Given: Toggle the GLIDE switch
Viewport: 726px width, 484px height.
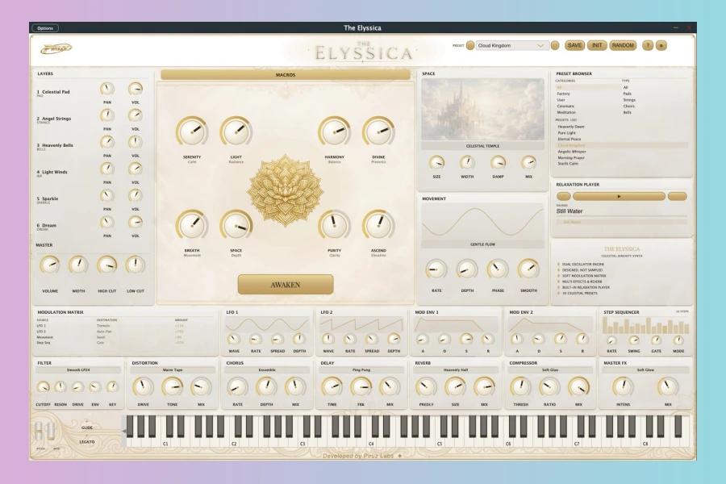Looking at the screenshot, I should pyautogui.click(x=86, y=428).
